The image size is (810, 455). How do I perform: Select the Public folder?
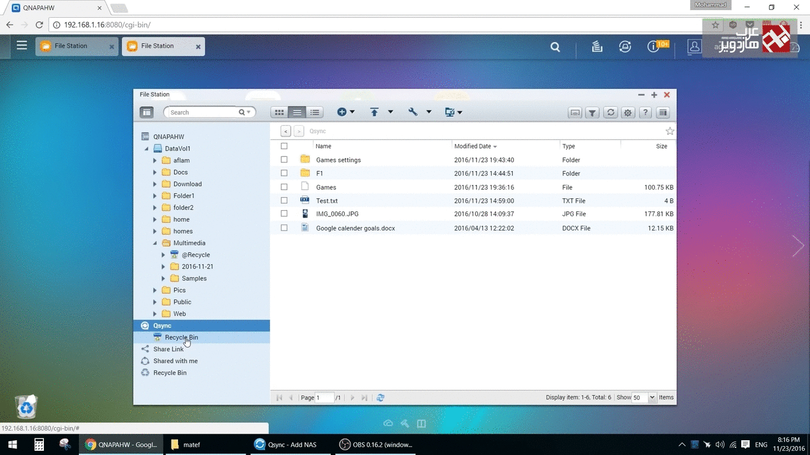(182, 302)
